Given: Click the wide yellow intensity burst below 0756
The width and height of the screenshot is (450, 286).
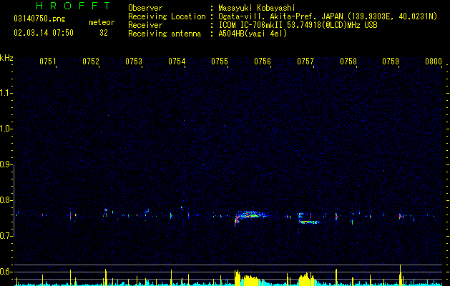Looking at the screenshot, I should 248,278.
